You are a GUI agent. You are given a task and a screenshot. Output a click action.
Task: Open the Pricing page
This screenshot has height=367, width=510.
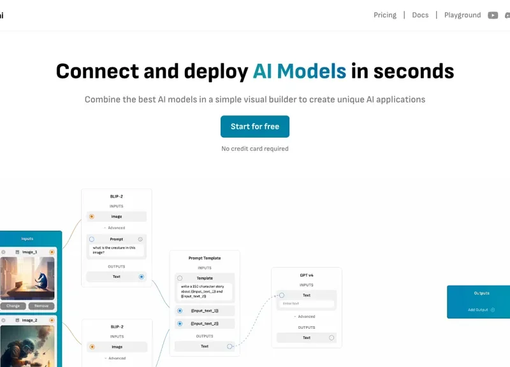(x=385, y=15)
